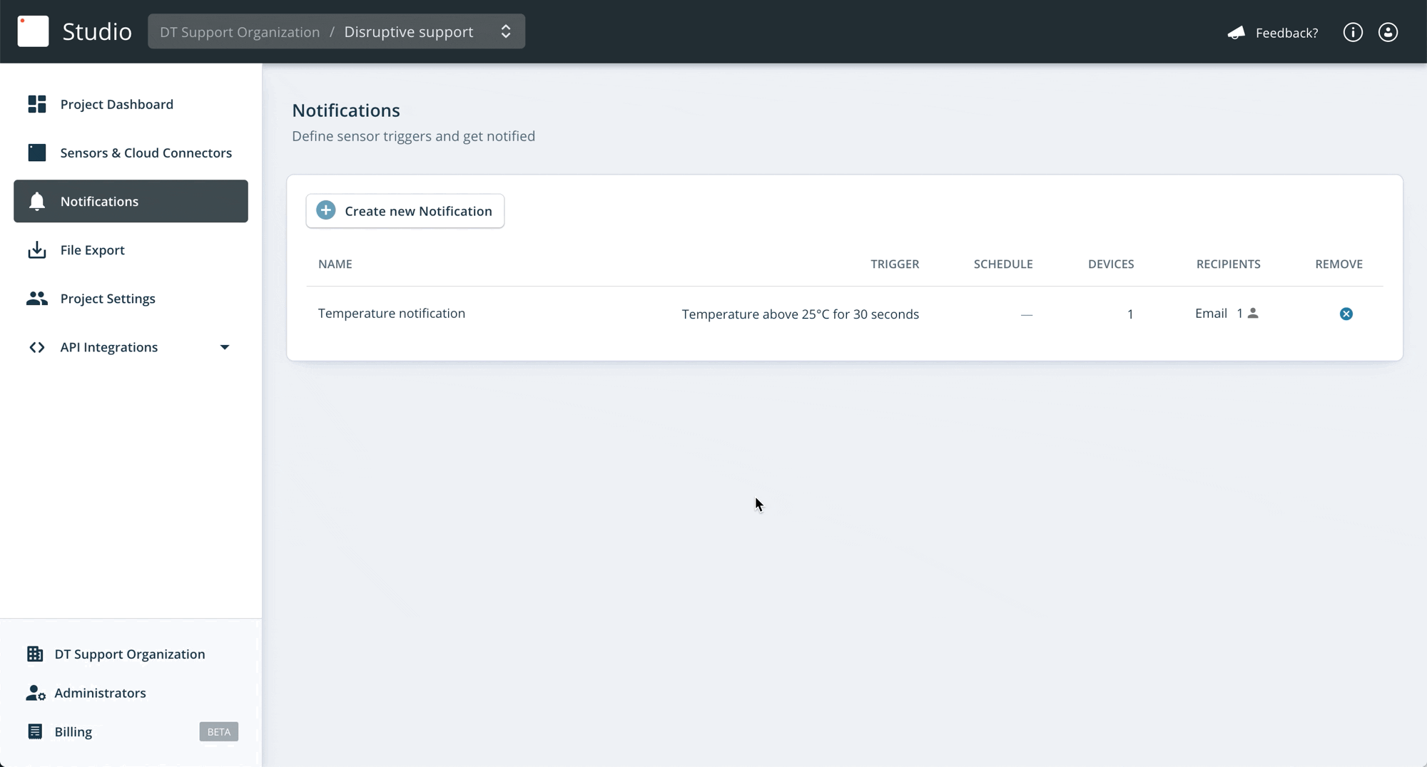
Task: Open DT Support Organization in sidebar footer
Action: coord(130,654)
